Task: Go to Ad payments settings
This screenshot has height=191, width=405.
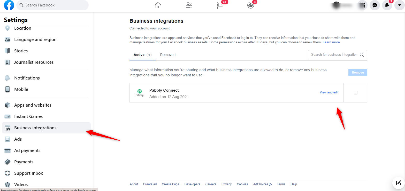Action: [27, 150]
